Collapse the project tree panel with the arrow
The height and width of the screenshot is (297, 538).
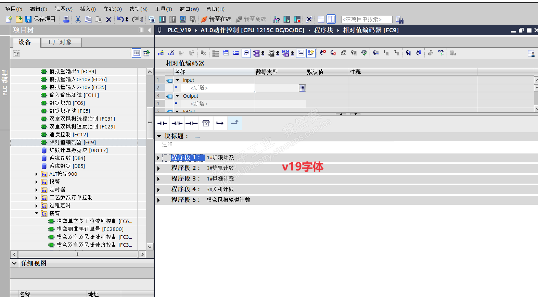149,30
